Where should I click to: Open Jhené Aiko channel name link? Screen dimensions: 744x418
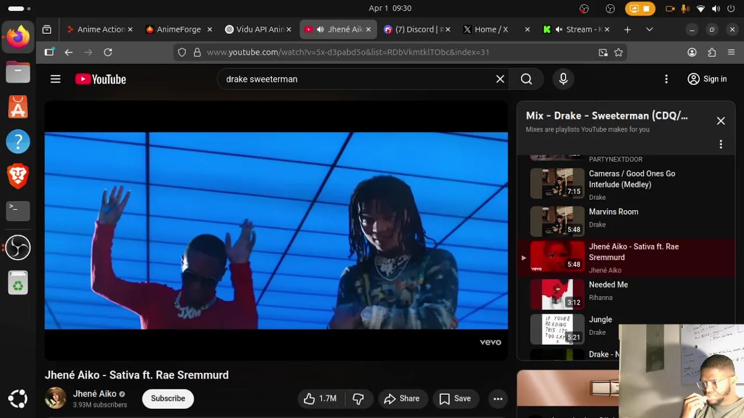click(95, 394)
